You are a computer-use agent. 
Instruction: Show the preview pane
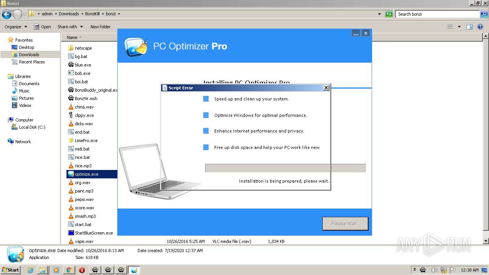470,27
